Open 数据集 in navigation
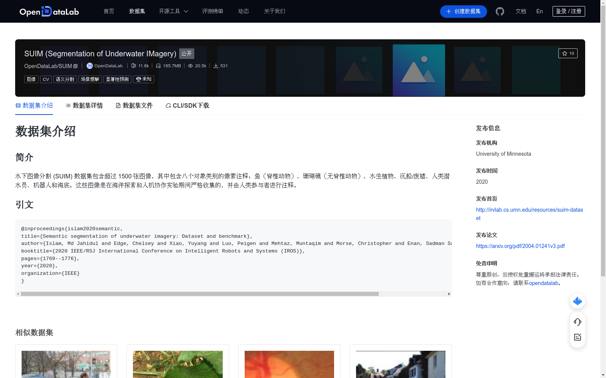The width and height of the screenshot is (606, 378). 137,11
